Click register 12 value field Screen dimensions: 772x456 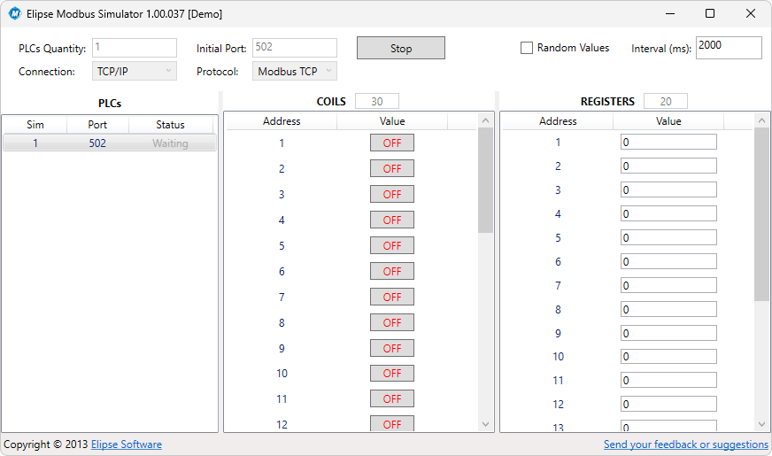pos(668,405)
